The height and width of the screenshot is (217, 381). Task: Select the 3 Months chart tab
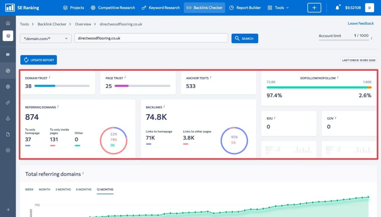pyautogui.click(x=63, y=189)
